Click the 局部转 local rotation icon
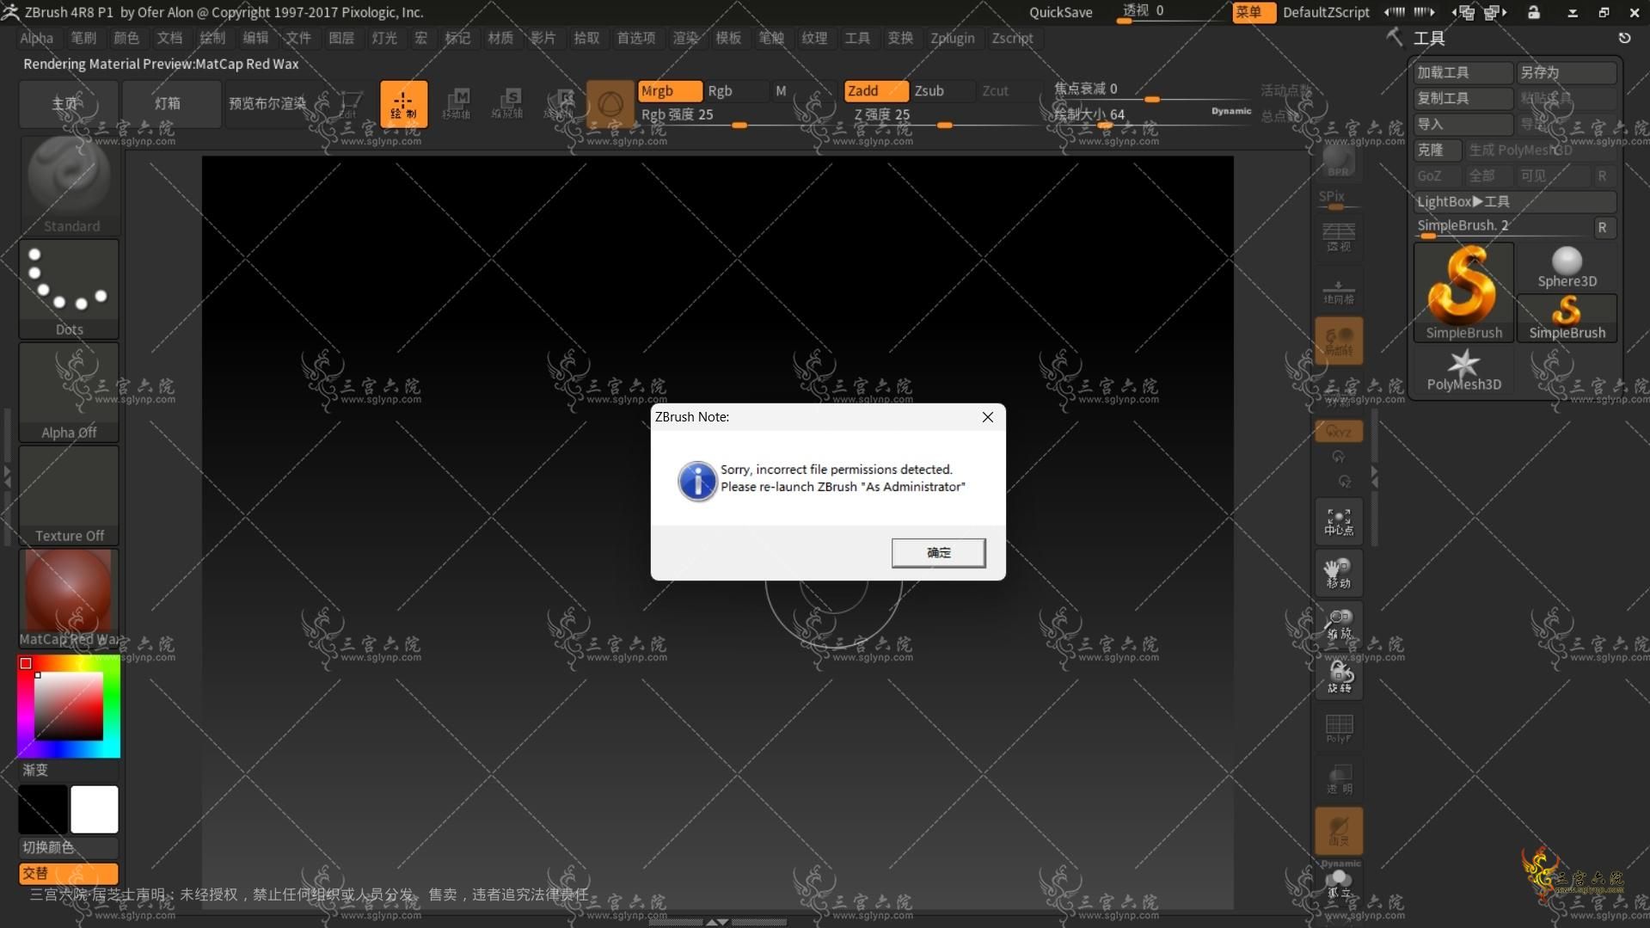 pos(1339,341)
